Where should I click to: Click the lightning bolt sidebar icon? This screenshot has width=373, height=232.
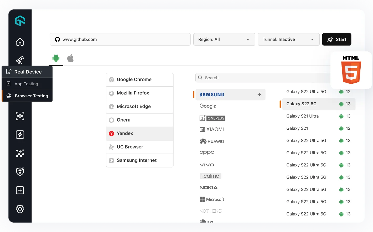pyautogui.click(x=20, y=134)
